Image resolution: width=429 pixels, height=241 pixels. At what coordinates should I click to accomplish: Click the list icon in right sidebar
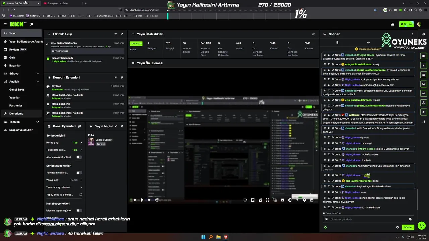[424, 75]
